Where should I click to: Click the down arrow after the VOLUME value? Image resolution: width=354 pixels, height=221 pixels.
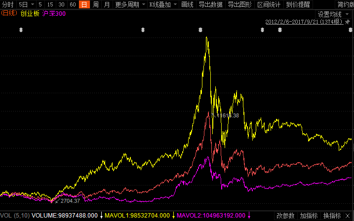pos(101,216)
